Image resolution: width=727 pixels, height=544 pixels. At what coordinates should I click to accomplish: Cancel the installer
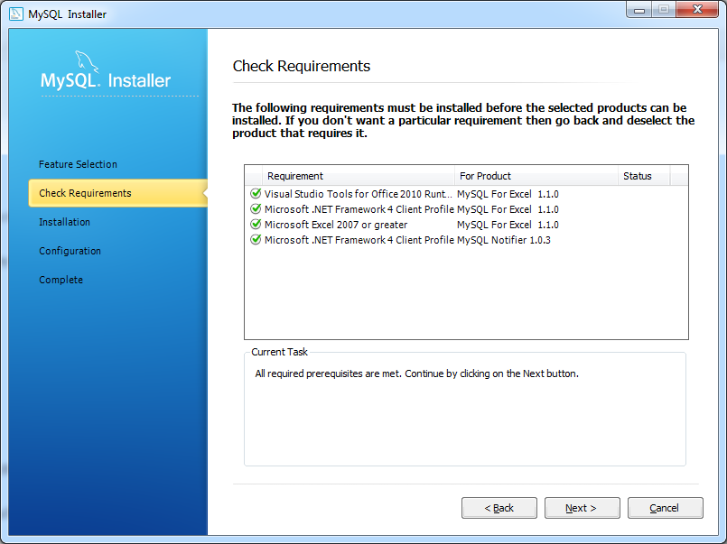[x=666, y=508]
